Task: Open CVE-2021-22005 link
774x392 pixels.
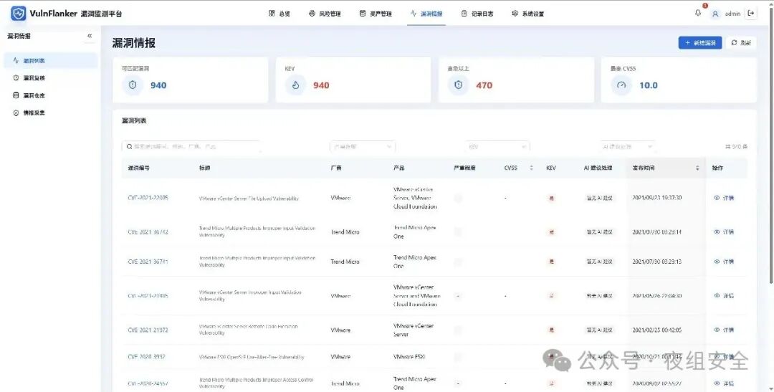Action: pos(148,198)
